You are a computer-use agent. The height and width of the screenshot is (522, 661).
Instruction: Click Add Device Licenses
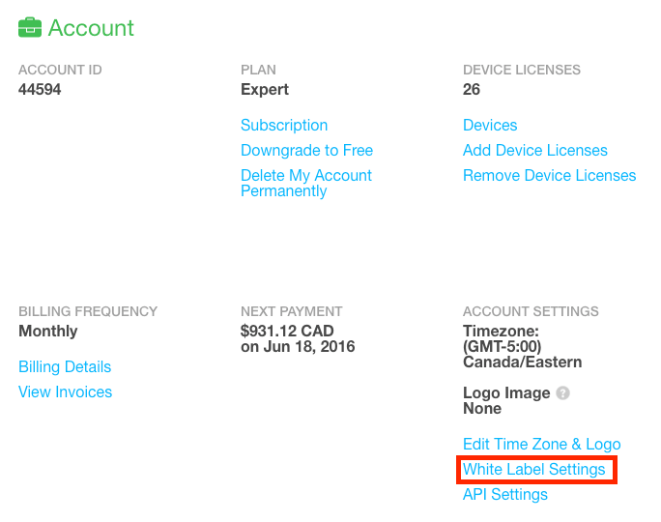(535, 150)
